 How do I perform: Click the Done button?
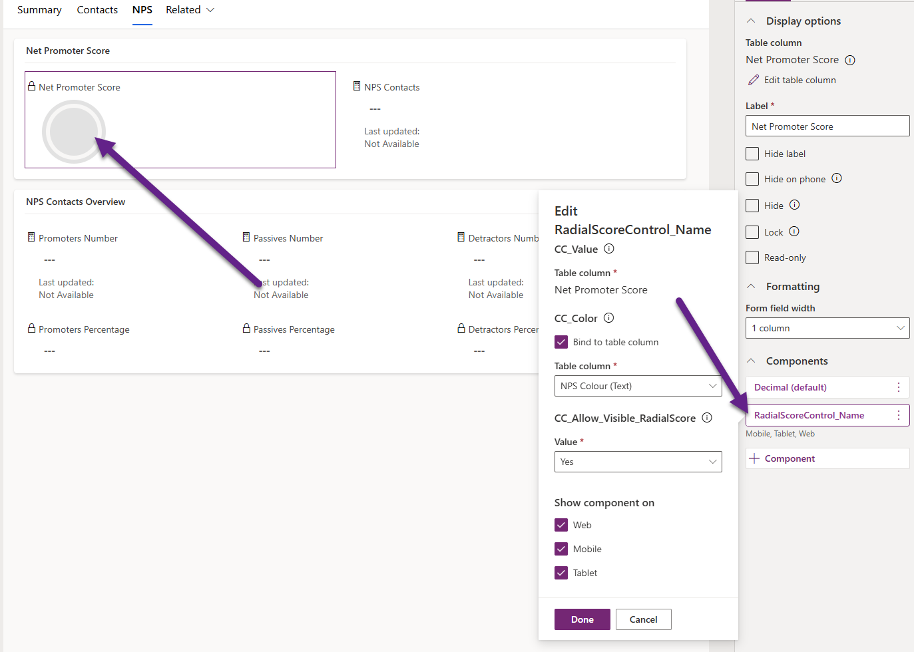coord(582,619)
